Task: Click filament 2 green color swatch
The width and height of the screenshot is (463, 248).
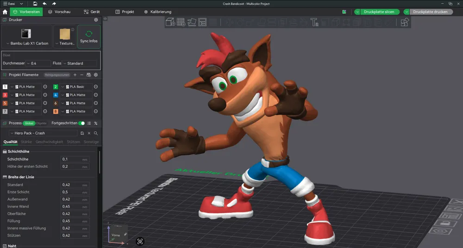Action: coord(56,87)
